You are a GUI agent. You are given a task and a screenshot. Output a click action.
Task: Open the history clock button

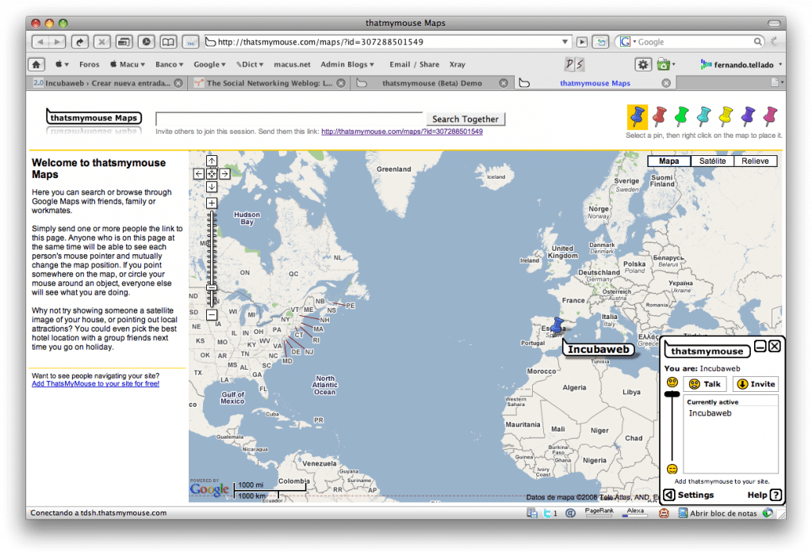tap(147, 42)
